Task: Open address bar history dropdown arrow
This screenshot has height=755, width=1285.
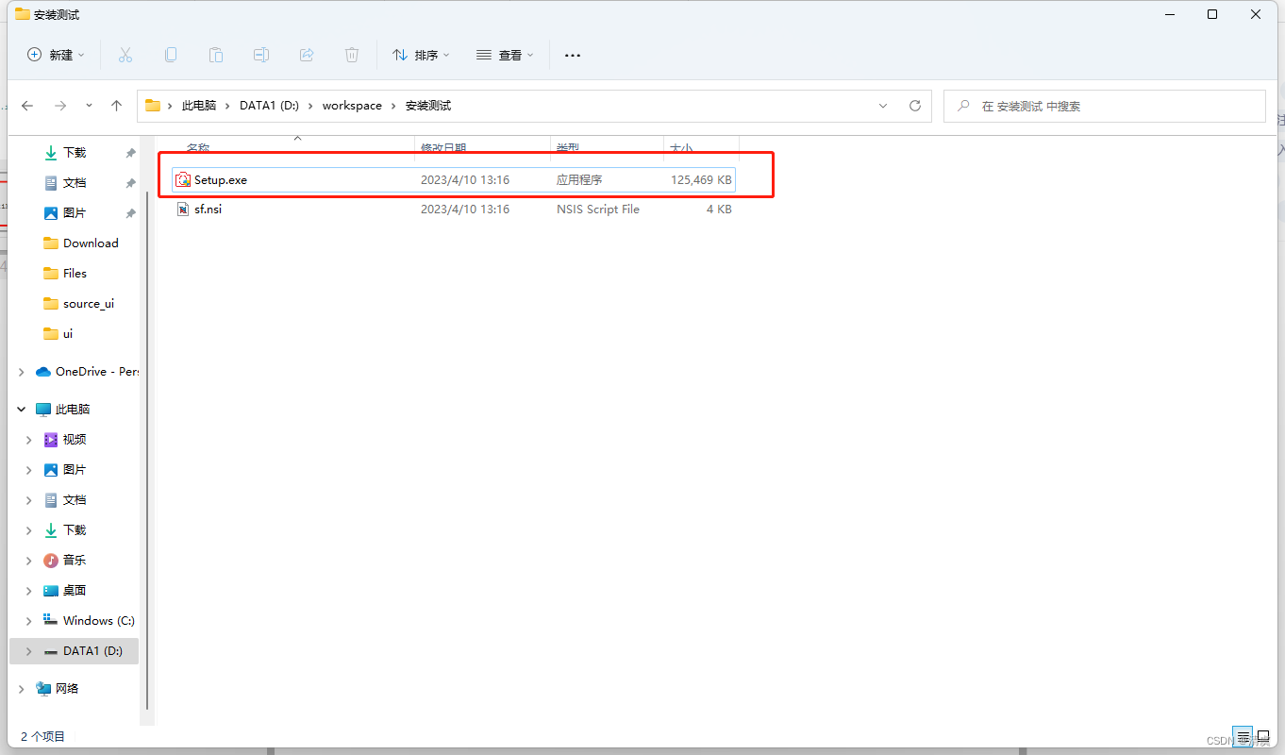Action: point(883,106)
